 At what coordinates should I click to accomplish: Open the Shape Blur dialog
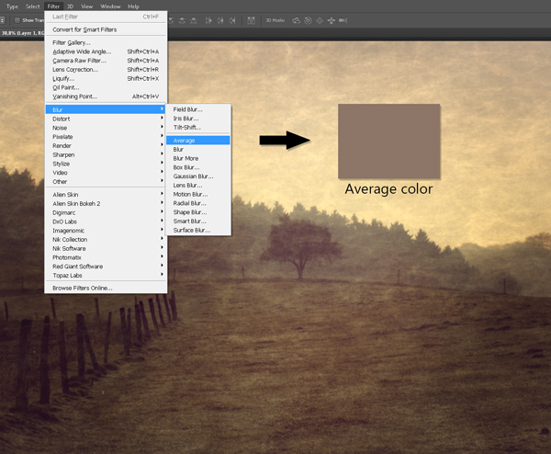pos(198,212)
